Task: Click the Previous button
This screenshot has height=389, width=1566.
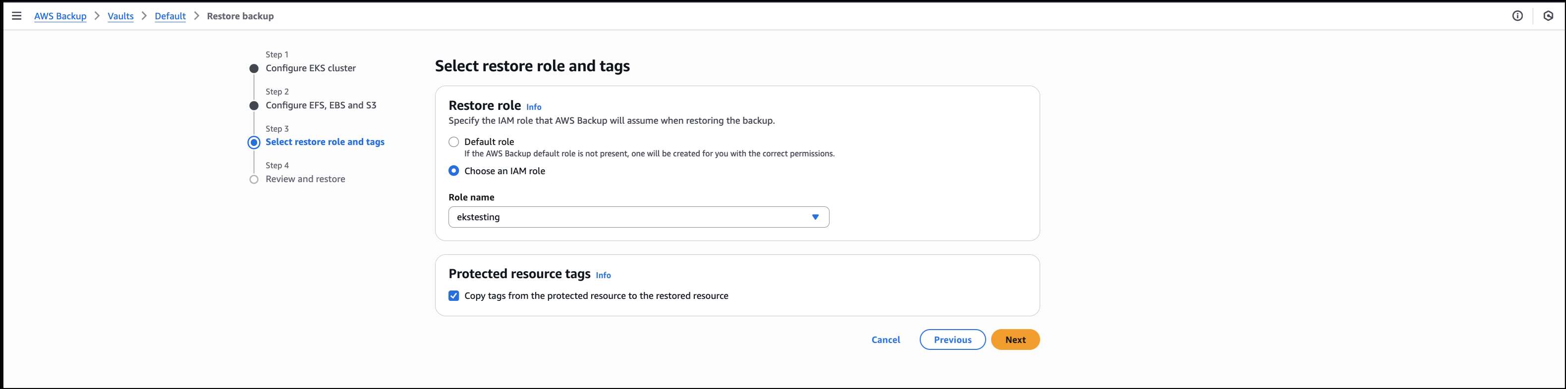Action: click(952, 340)
